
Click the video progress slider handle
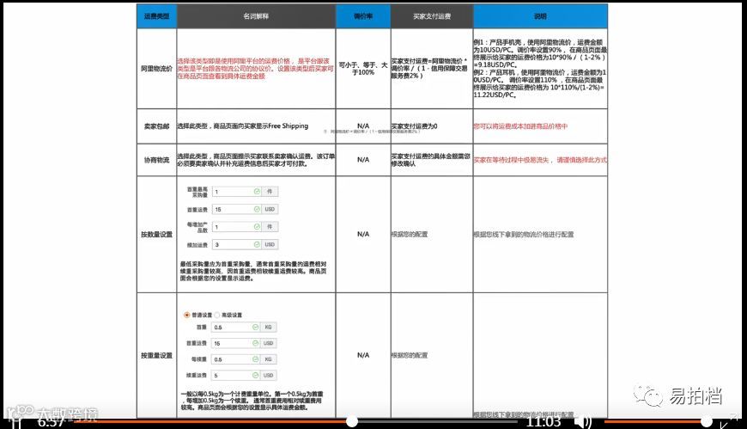point(352,421)
